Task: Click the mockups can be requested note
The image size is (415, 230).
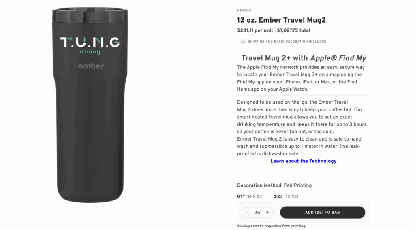Action: [x=272, y=226]
